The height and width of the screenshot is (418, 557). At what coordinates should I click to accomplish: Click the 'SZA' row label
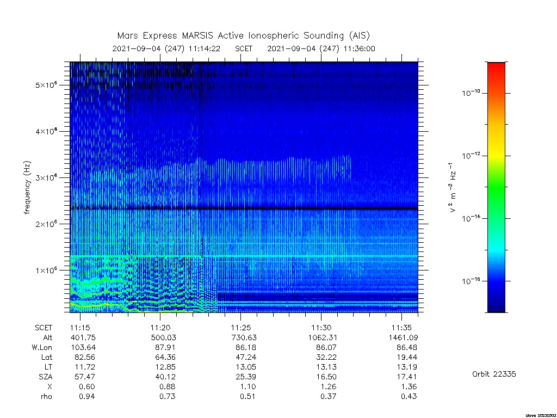pyautogui.click(x=46, y=377)
